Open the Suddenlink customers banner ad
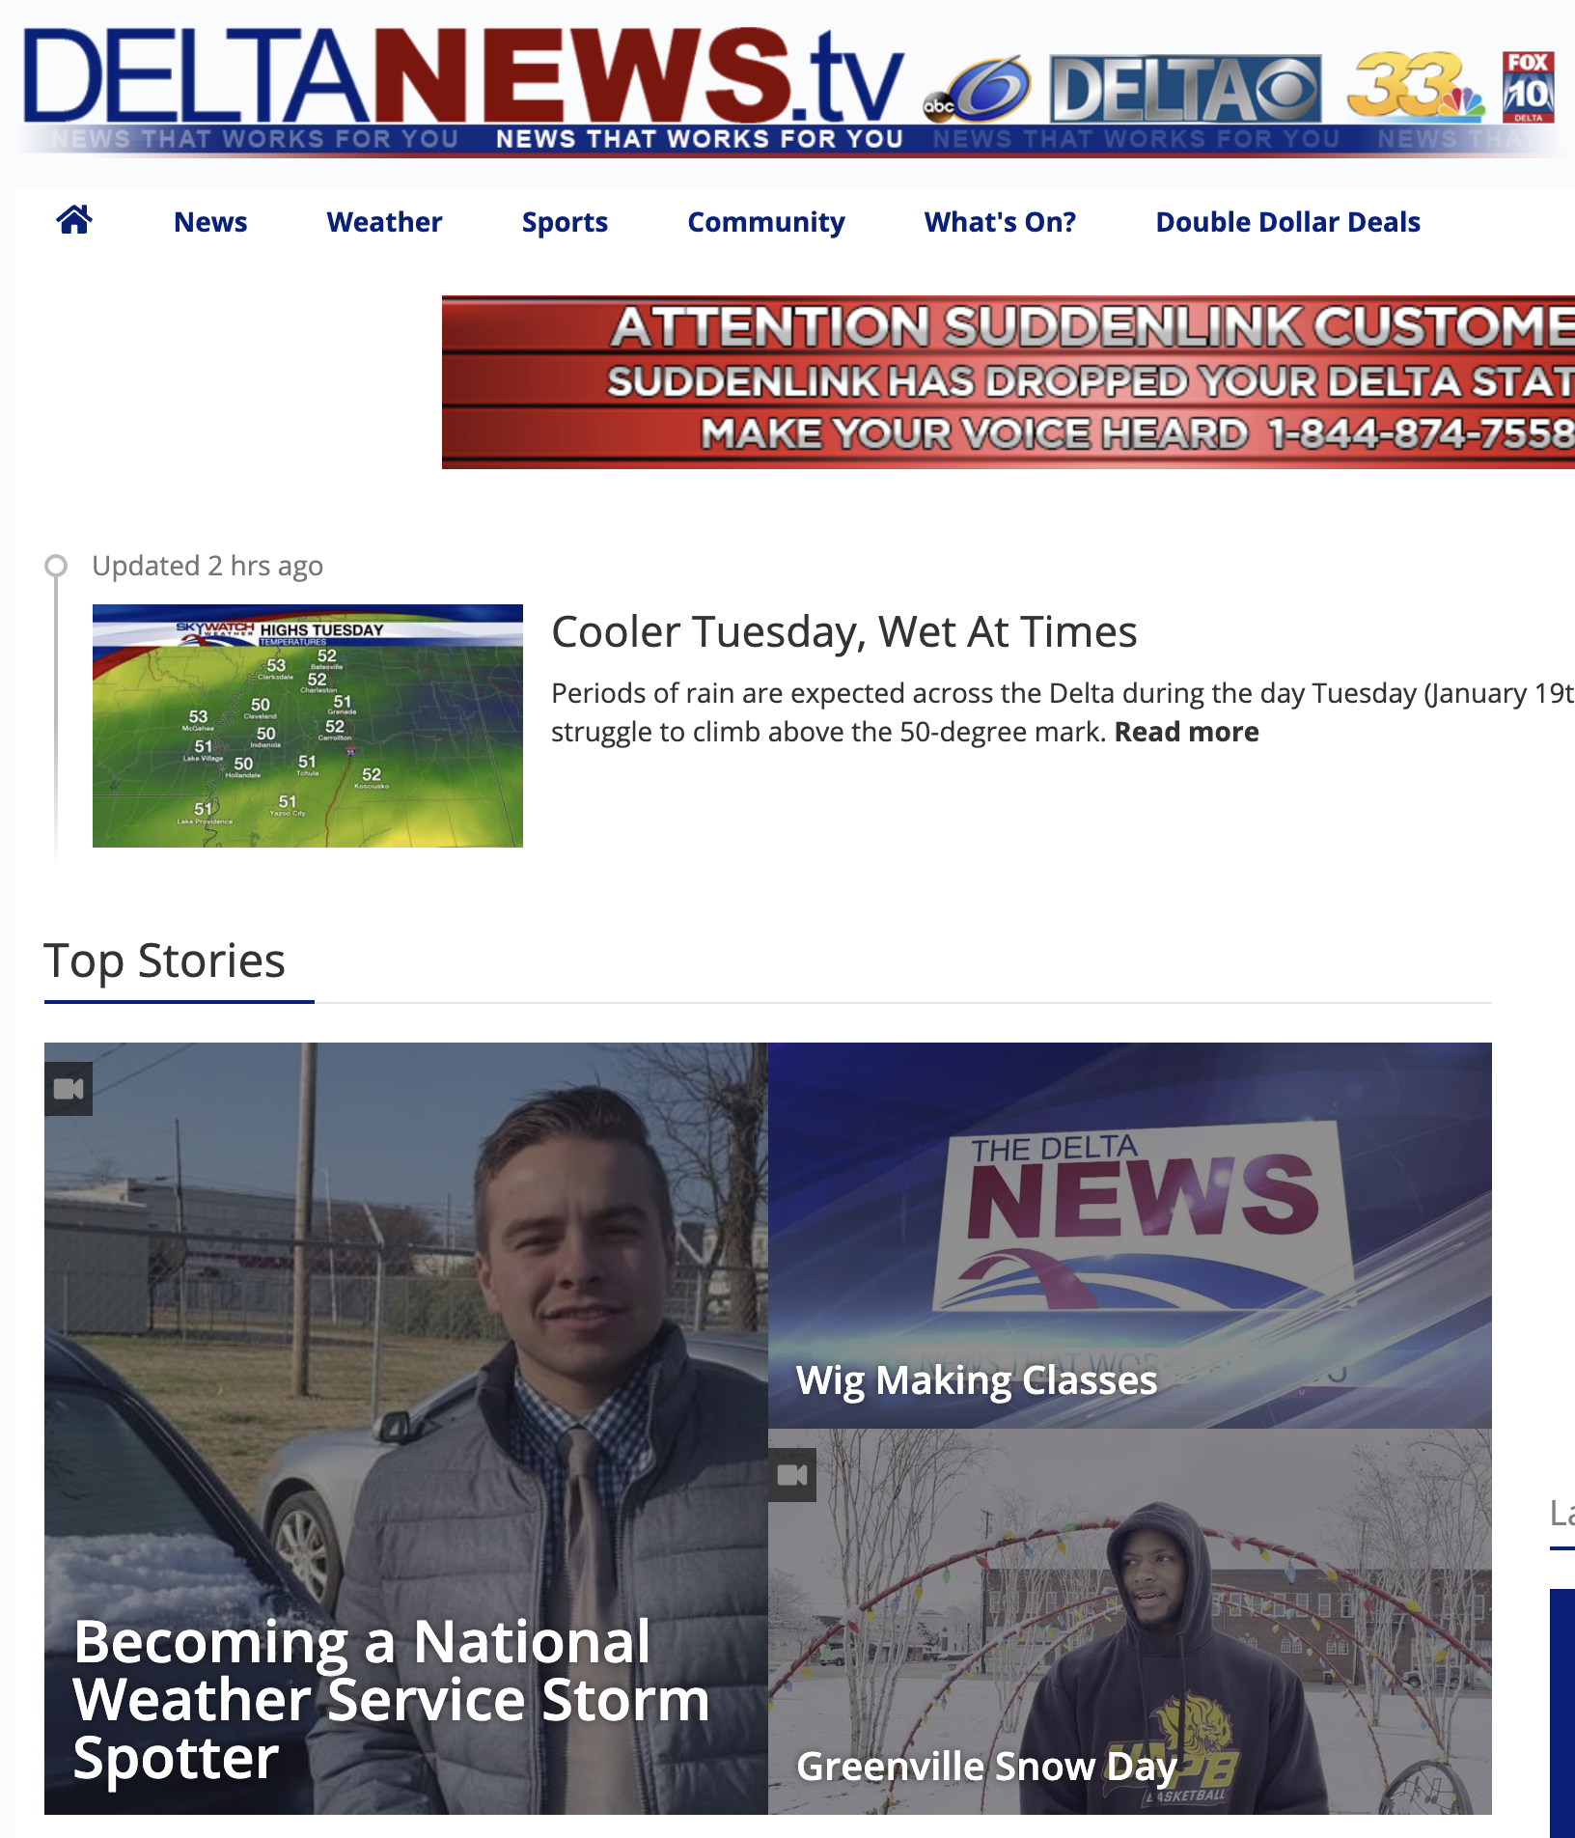Viewport: 1575px width, 1838px height. click(1009, 382)
